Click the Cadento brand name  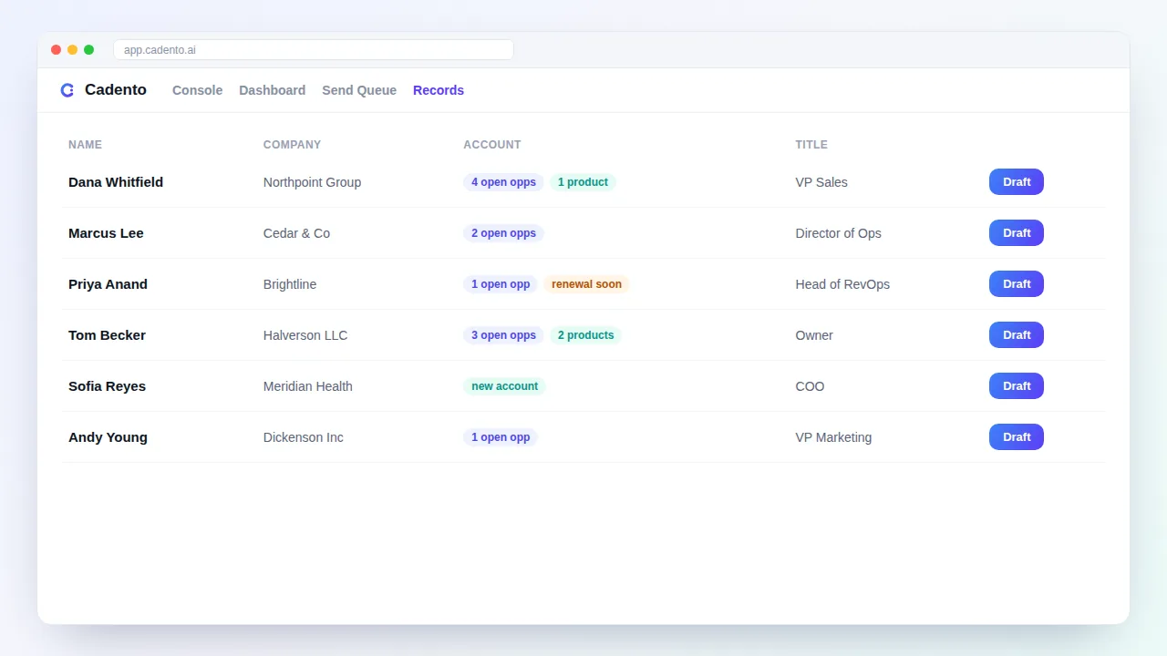[x=116, y=90]
